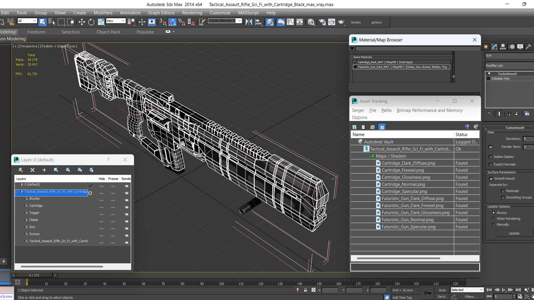Screen dimensions: 534x300
Task: Click the Align tool icon
Action: (x=258, y=22)
